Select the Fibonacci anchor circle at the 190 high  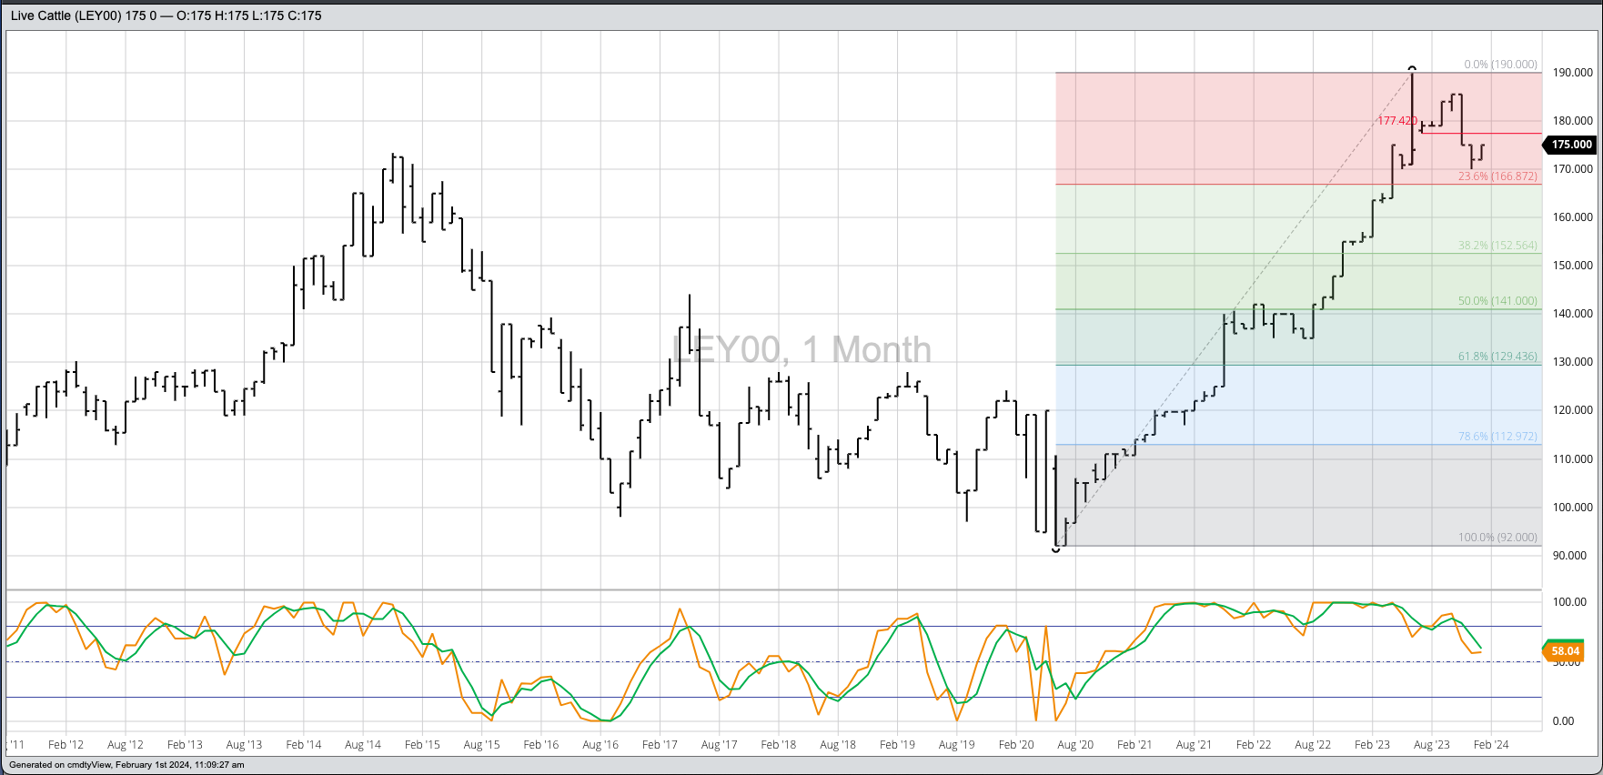point(1412,68)
